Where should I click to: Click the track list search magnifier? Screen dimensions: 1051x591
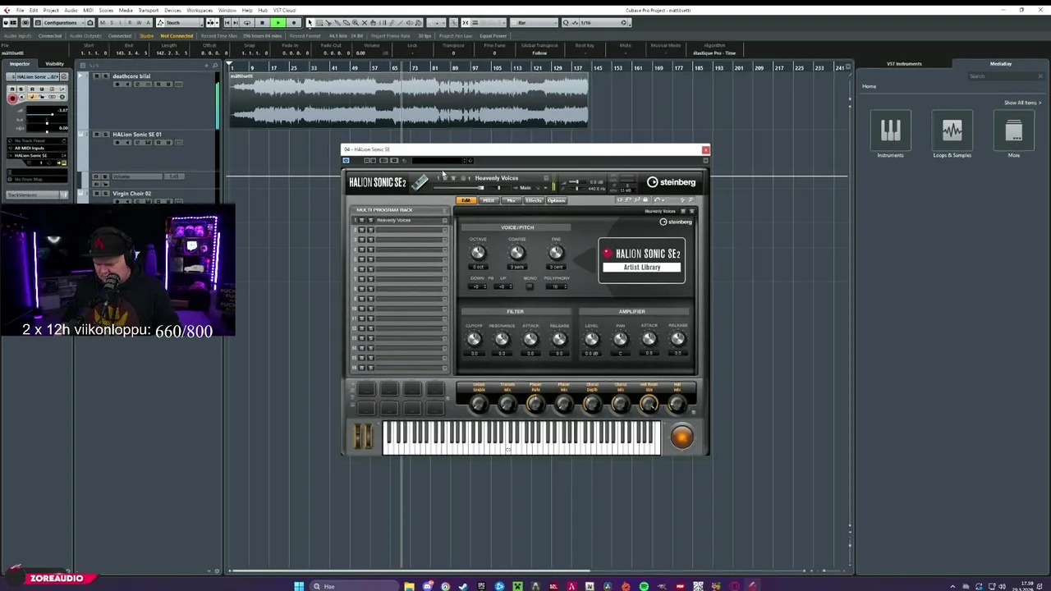[x=214, y=65]
